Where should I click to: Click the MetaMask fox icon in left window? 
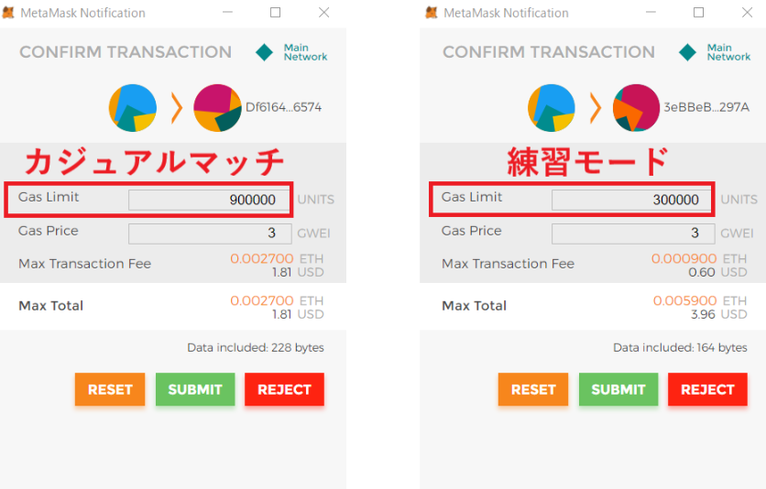(x=8, y=13)
